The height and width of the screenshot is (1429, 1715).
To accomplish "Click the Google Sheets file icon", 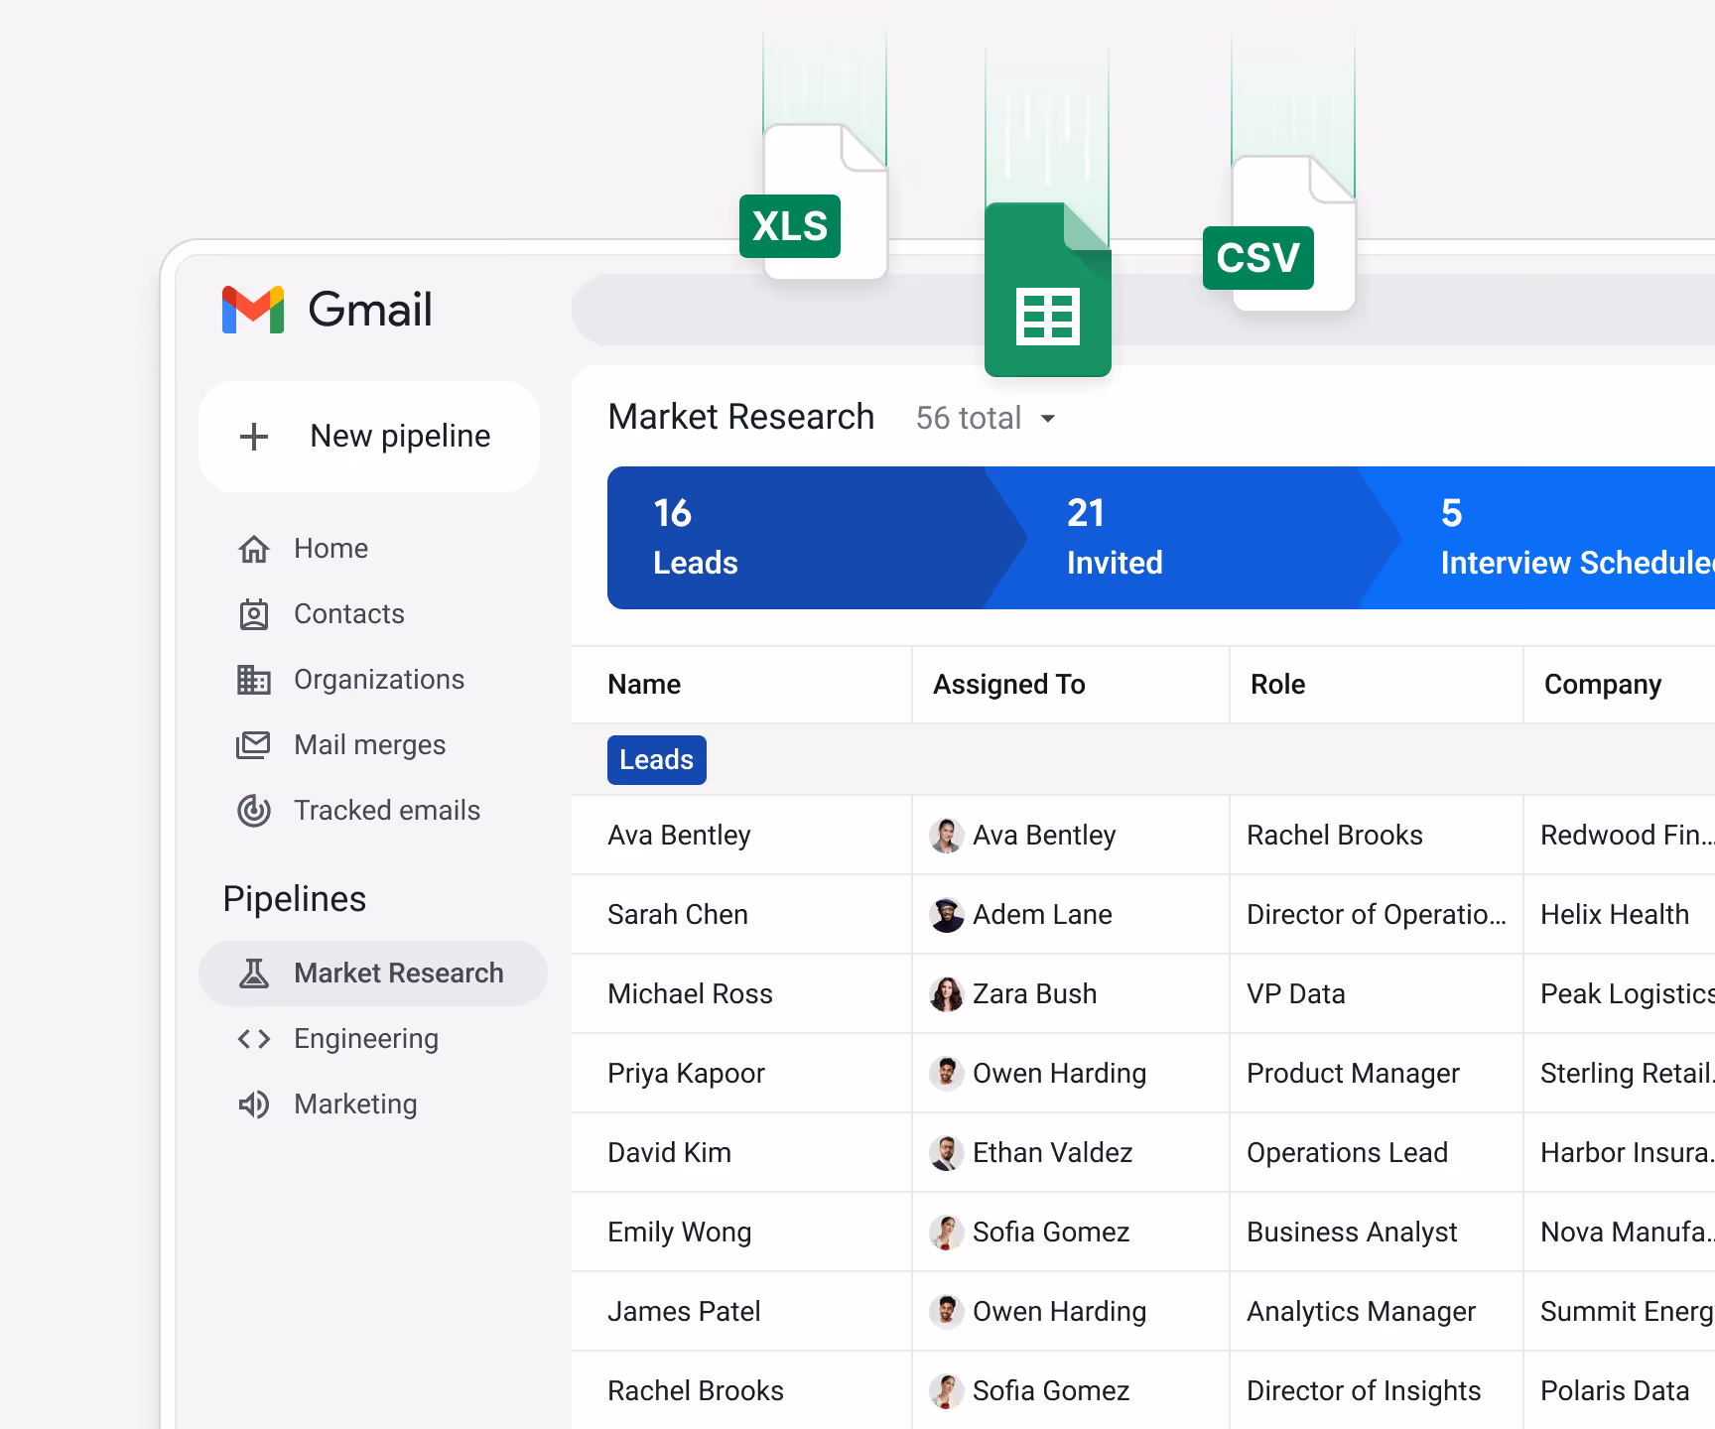I will click(x=1048, y=290).
